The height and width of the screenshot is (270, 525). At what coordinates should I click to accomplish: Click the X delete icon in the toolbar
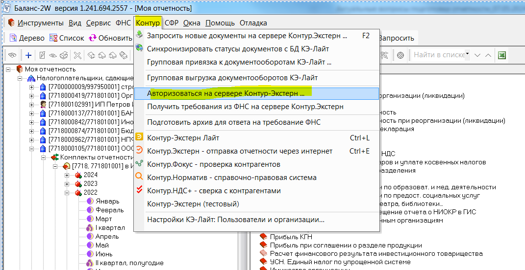[x=77, y=55]
